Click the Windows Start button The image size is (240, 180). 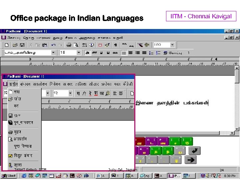[x=9, y=176]
